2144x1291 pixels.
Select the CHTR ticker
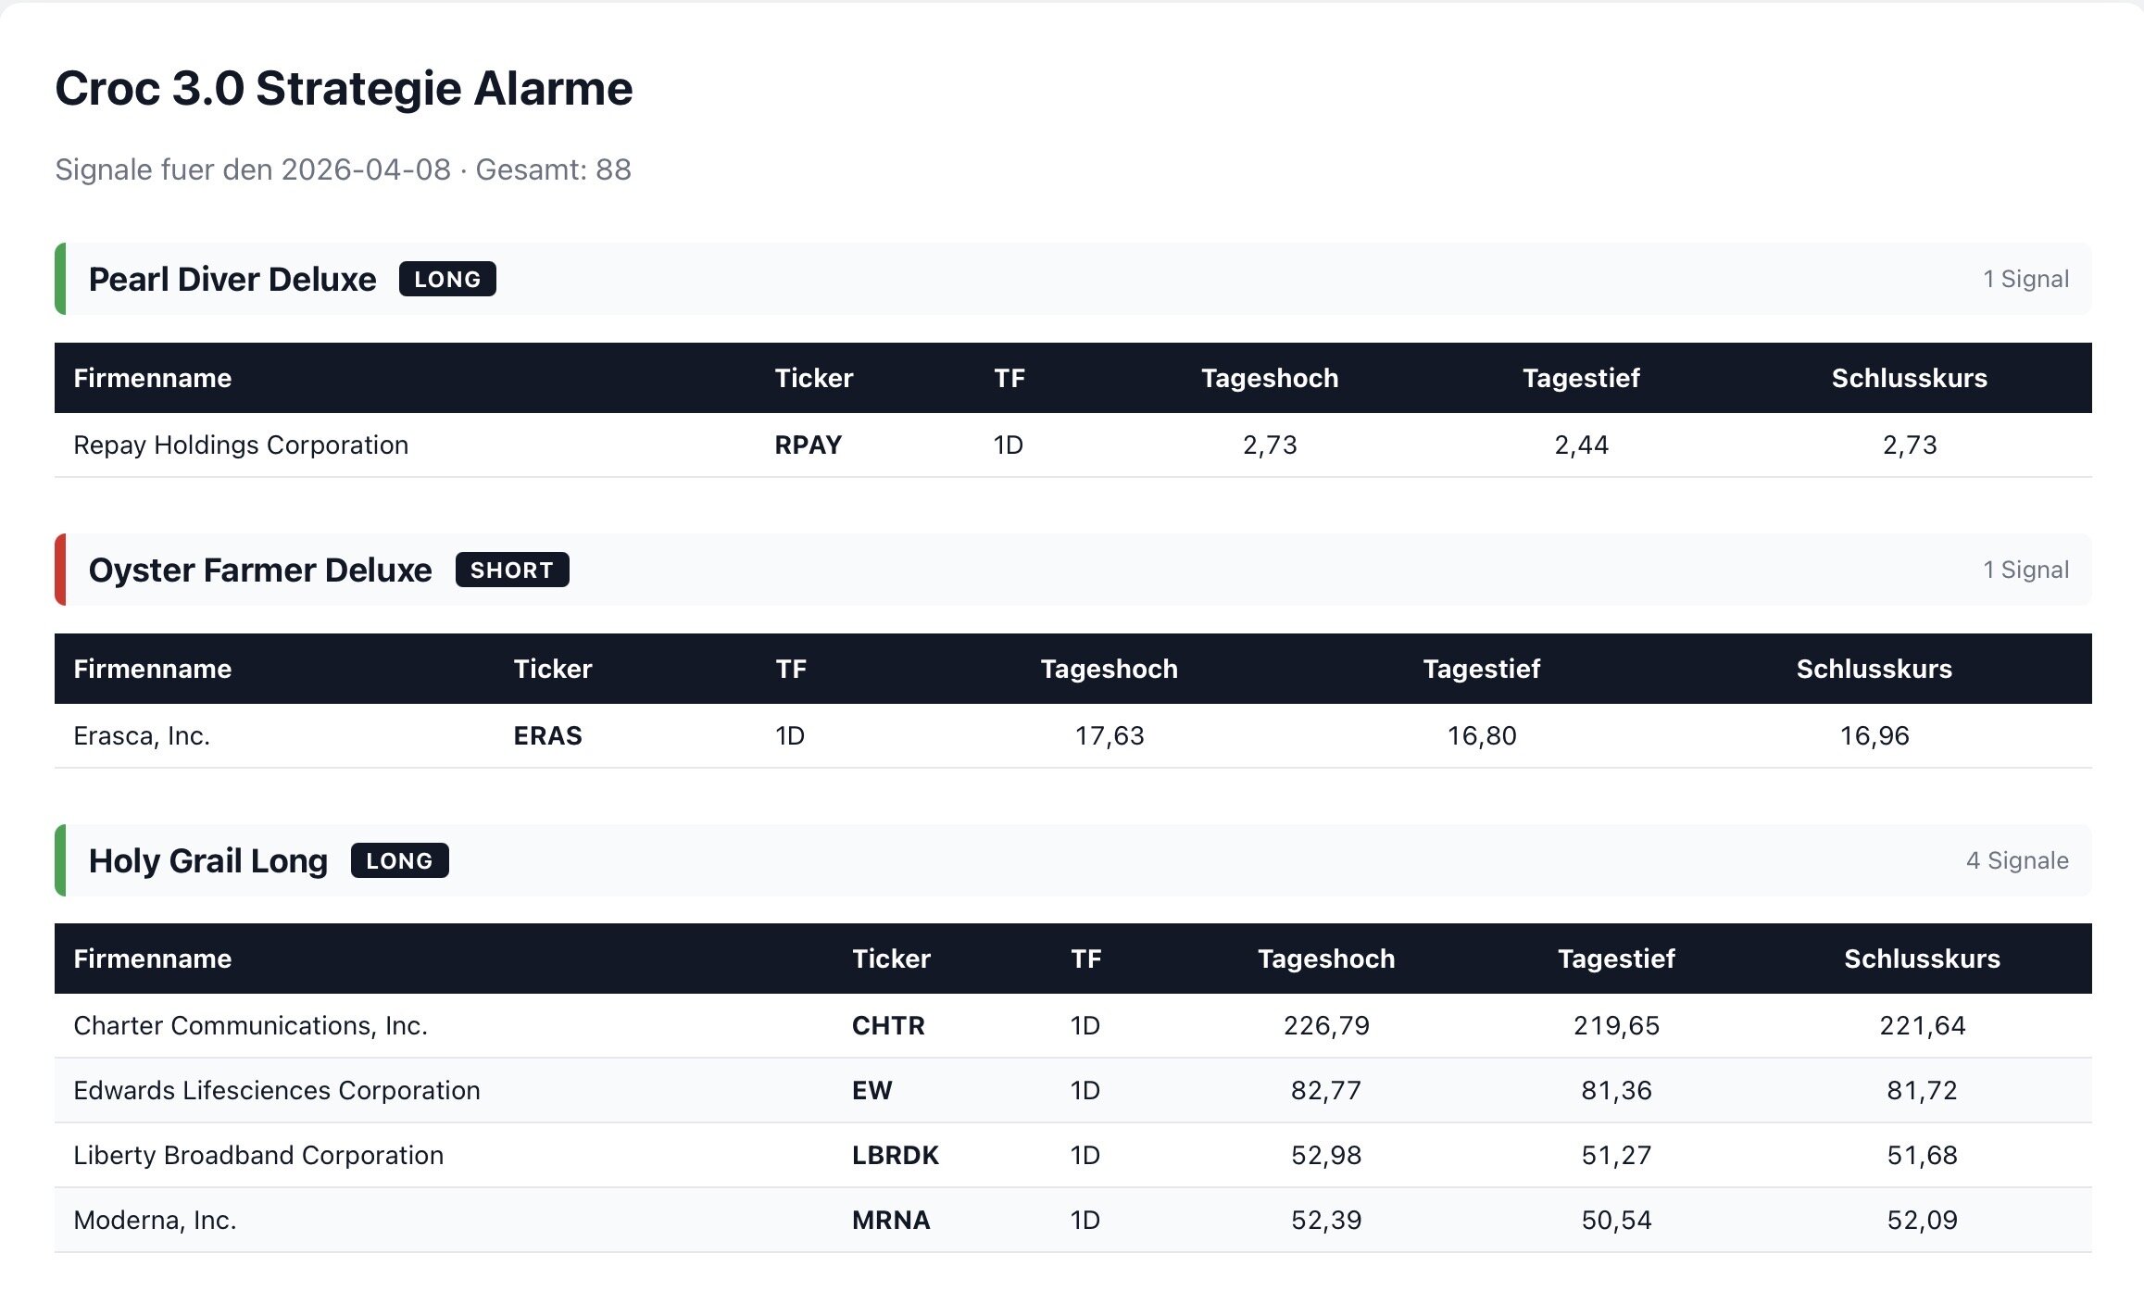(x=888, y=1026)
